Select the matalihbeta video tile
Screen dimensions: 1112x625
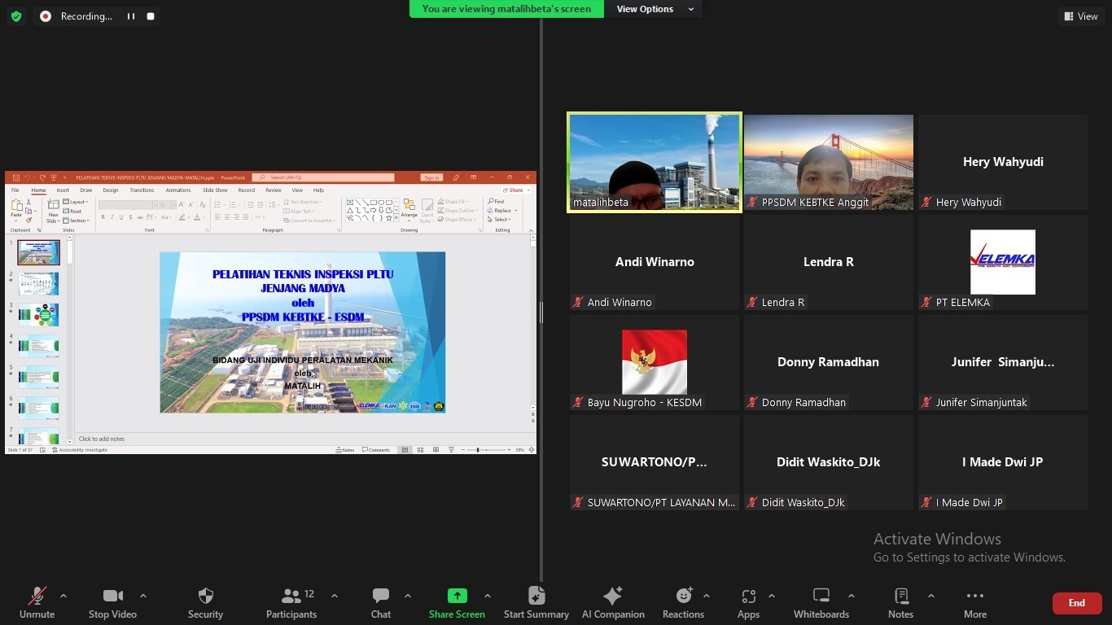(655, 162)
